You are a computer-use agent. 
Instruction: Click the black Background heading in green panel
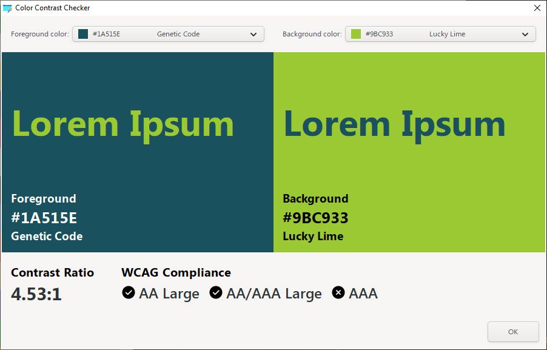315,198
